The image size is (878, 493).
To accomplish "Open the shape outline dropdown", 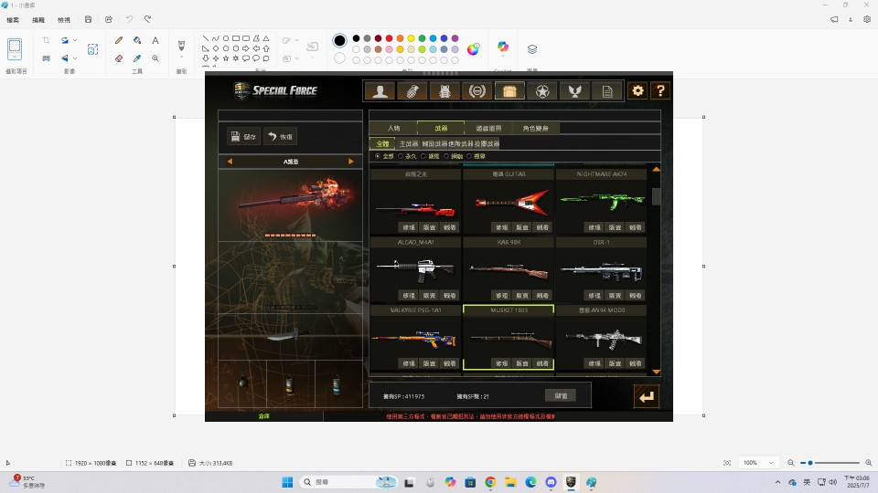I will [296, 40].
